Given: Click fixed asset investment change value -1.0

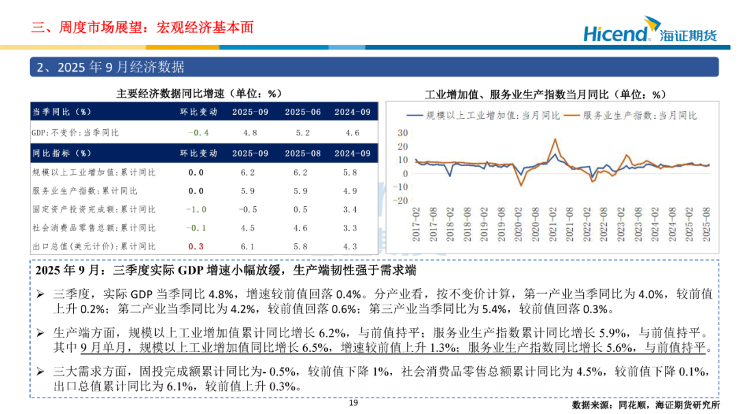Looking at the screenshot, I should [196, 209].
